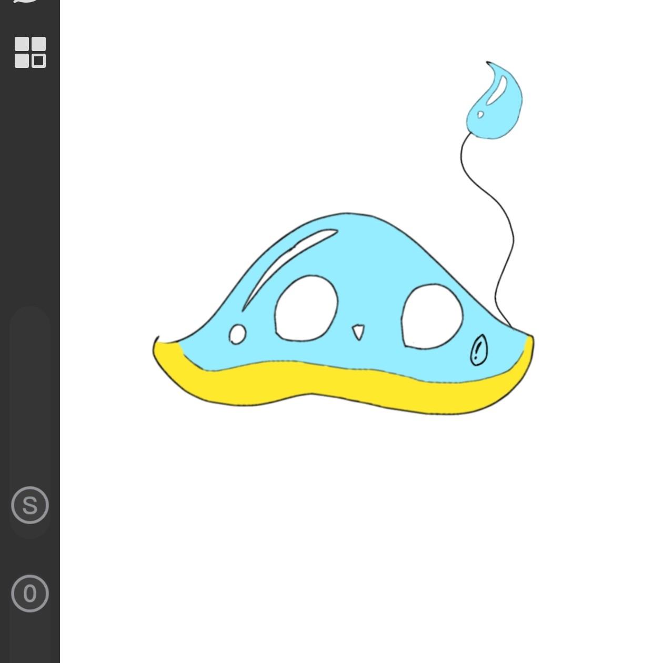663x663 pixels.
Task: Click the blue oval with exclamation mark
Action: (478, 350)
